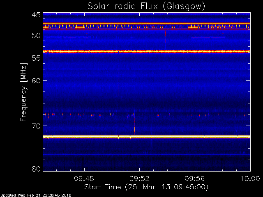Screen dimensions: 263x197
Task: Click the 09:56 time tick label
Action: click(x=195, y=179)
